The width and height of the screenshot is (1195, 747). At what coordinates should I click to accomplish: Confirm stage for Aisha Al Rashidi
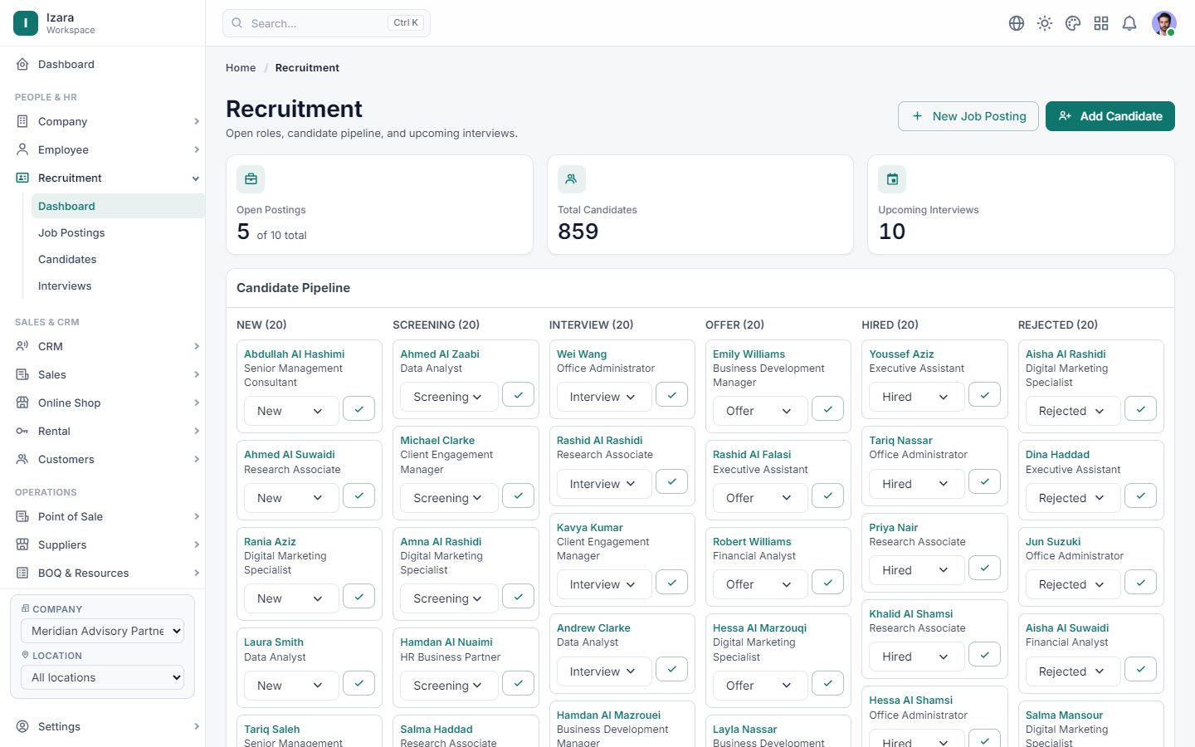1141,409
